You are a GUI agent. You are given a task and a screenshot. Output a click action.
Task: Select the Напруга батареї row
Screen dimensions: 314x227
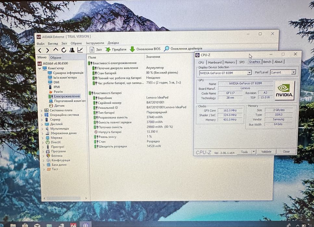pos(126,132)
